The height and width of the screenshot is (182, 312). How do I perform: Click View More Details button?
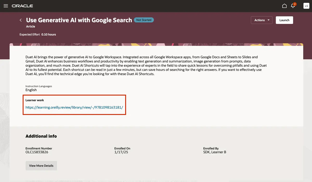[x=41, y=166]
